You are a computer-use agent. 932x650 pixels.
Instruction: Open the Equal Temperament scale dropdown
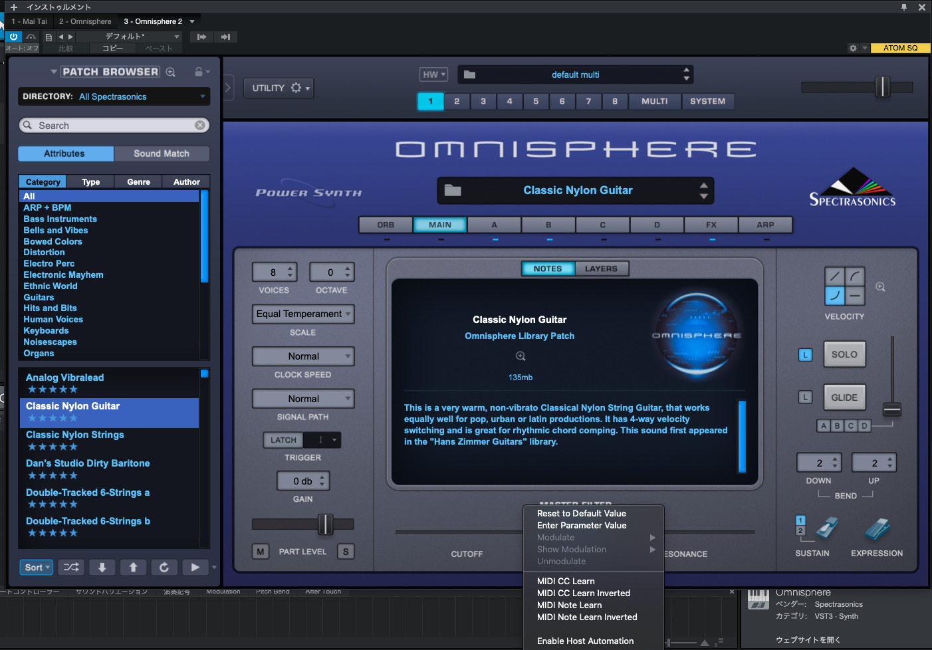coord(303,314)
